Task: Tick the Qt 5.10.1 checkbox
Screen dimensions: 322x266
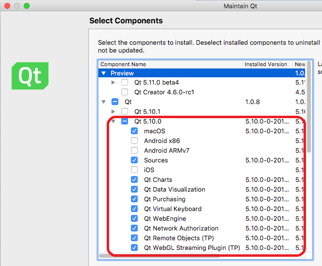Action: [125, 111]
